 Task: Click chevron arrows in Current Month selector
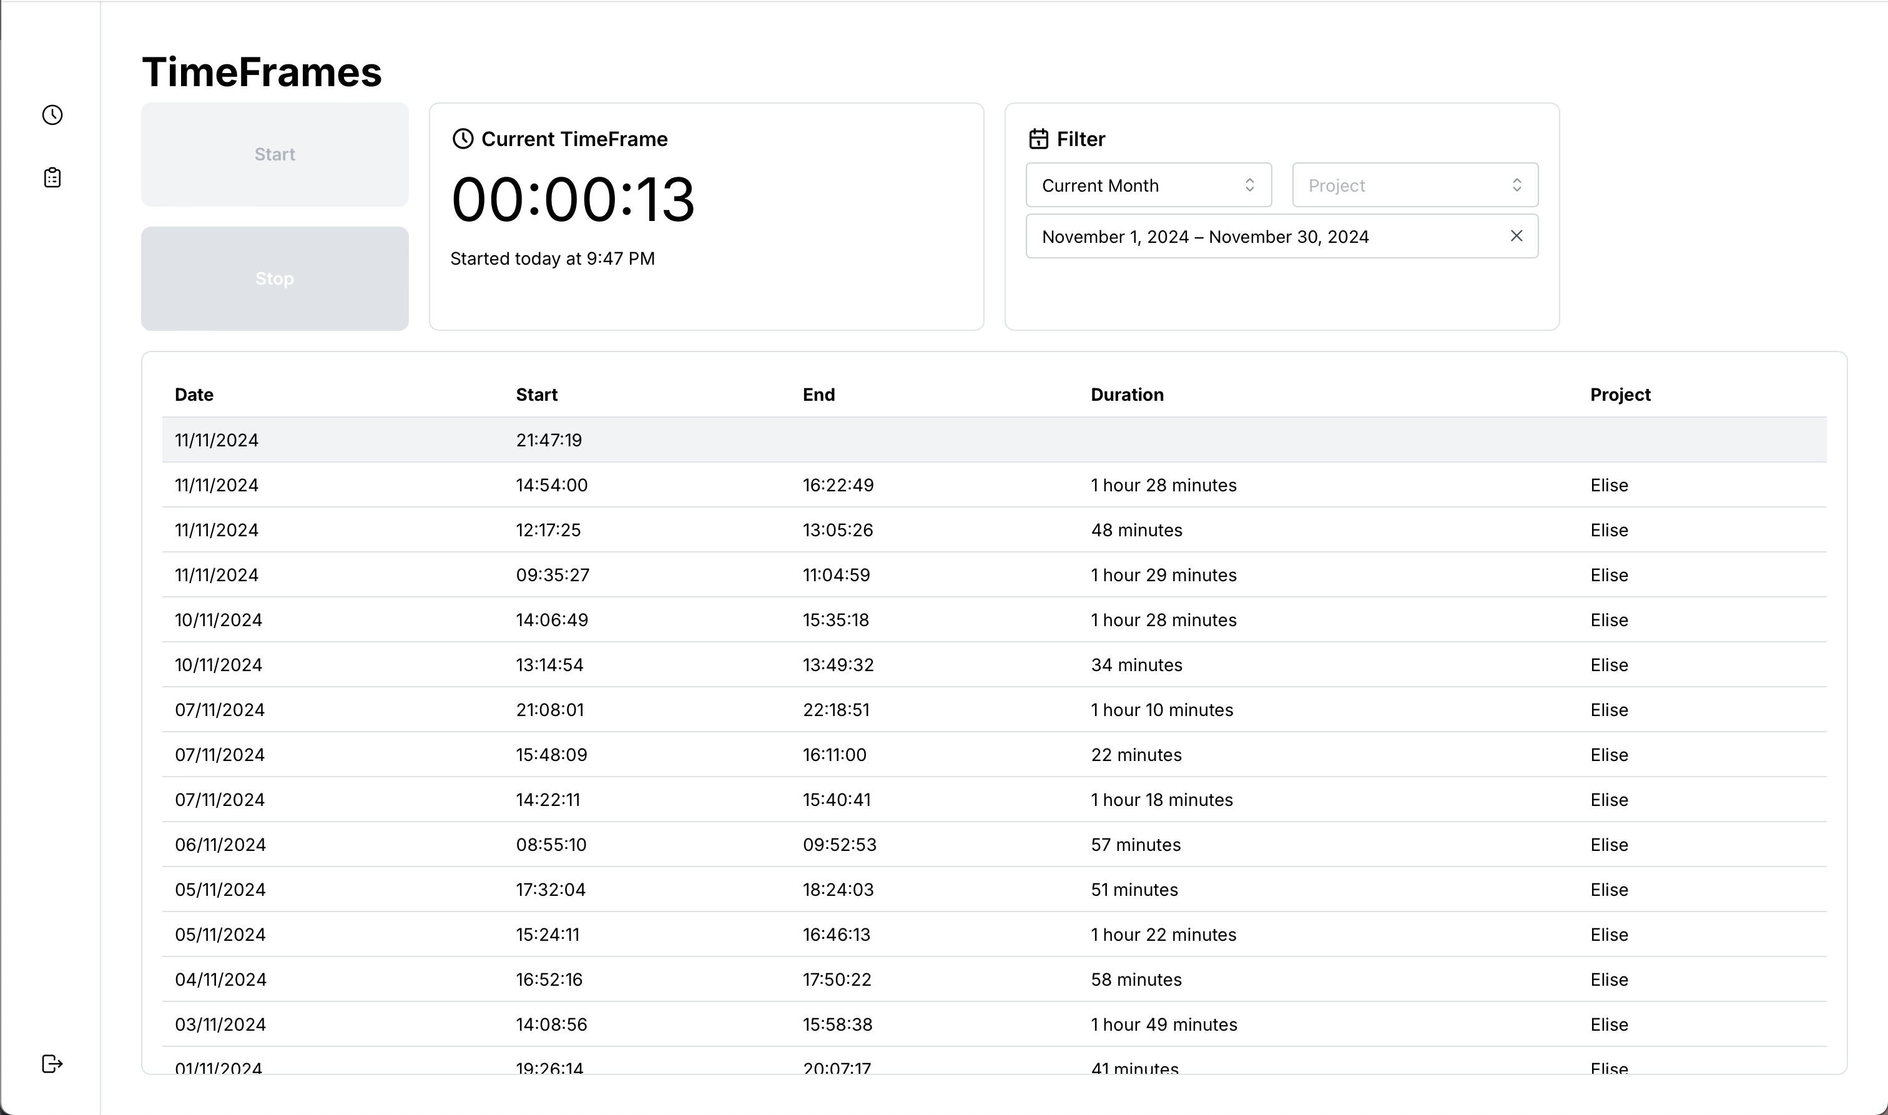1249,185
